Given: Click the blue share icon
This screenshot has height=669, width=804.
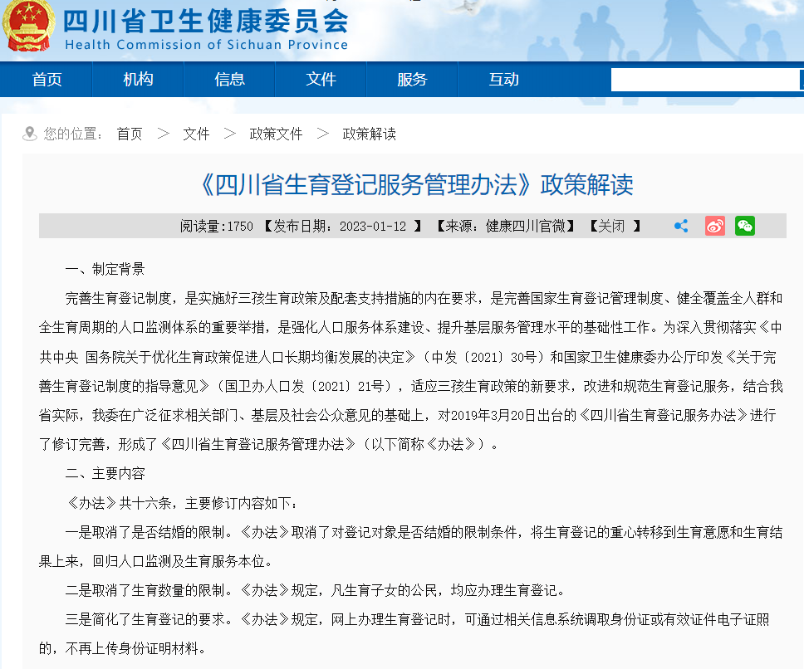Looking at the screenshot, I should [x=681, y=226].
